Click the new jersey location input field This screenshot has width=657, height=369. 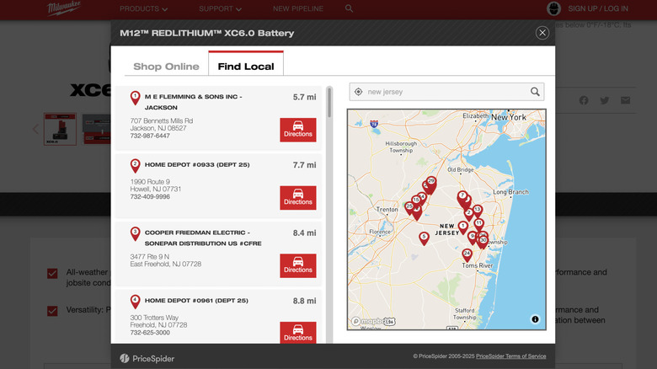tap(445, 92)
